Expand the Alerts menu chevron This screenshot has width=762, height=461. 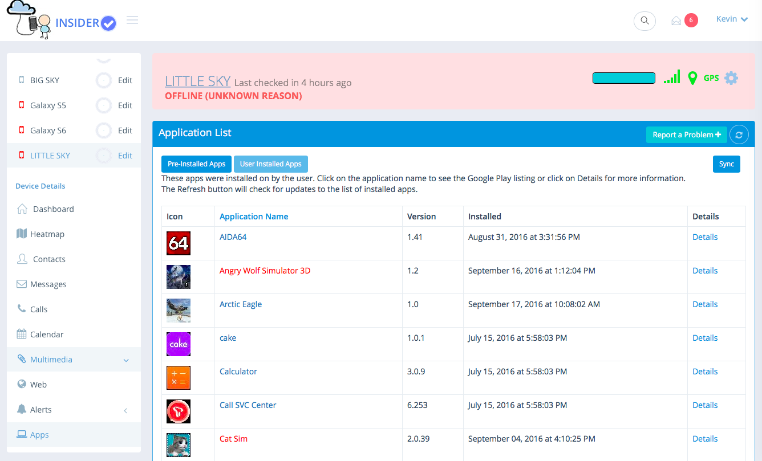[125, 410]
